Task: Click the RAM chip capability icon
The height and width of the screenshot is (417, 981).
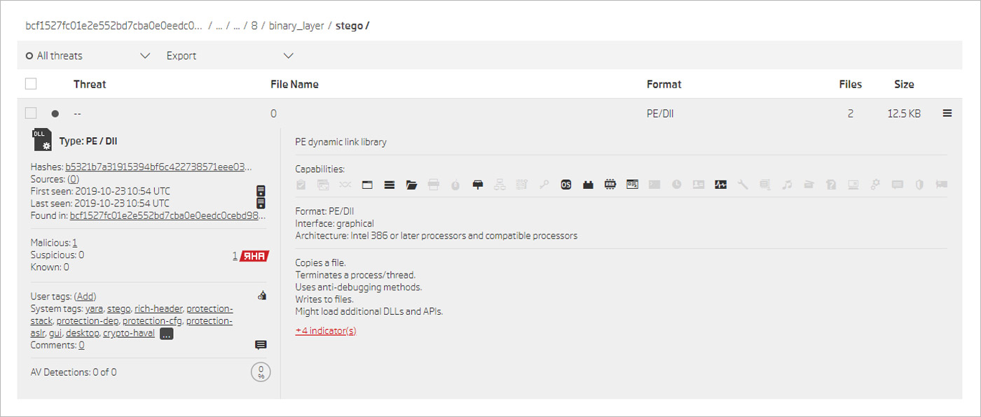Action: pos(610,185)
